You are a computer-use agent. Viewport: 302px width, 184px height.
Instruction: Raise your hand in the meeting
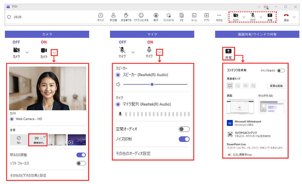click(127, 17)
